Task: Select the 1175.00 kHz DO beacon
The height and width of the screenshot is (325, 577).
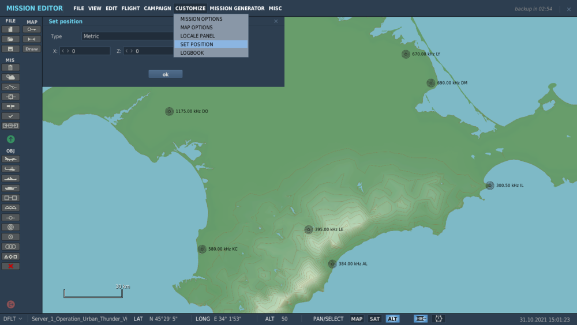Action: point(169,111)
